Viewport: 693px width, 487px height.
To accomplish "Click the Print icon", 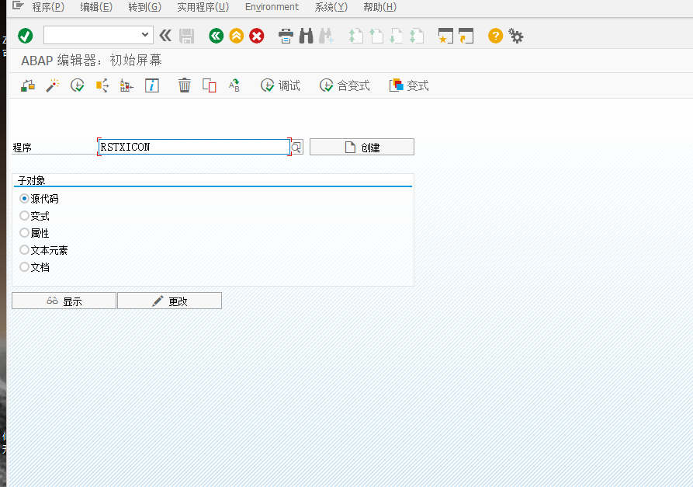I will 286,36.
